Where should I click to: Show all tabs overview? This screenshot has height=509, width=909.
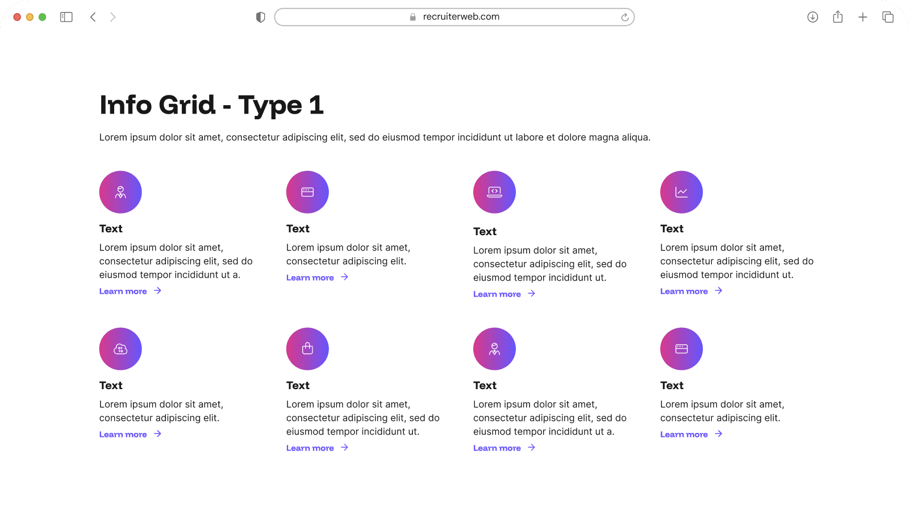(887, 16)
